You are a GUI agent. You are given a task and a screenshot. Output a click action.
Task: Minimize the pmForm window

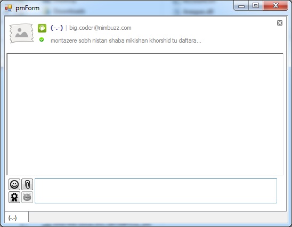pyautogui.click(x=241, y=6)
